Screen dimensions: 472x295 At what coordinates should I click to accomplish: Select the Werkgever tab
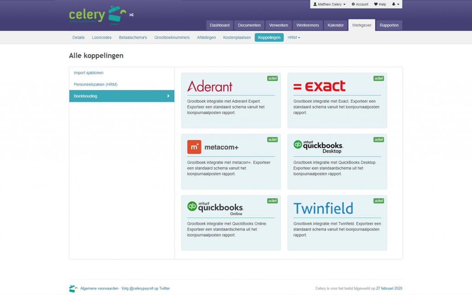(x=361, y=25)
